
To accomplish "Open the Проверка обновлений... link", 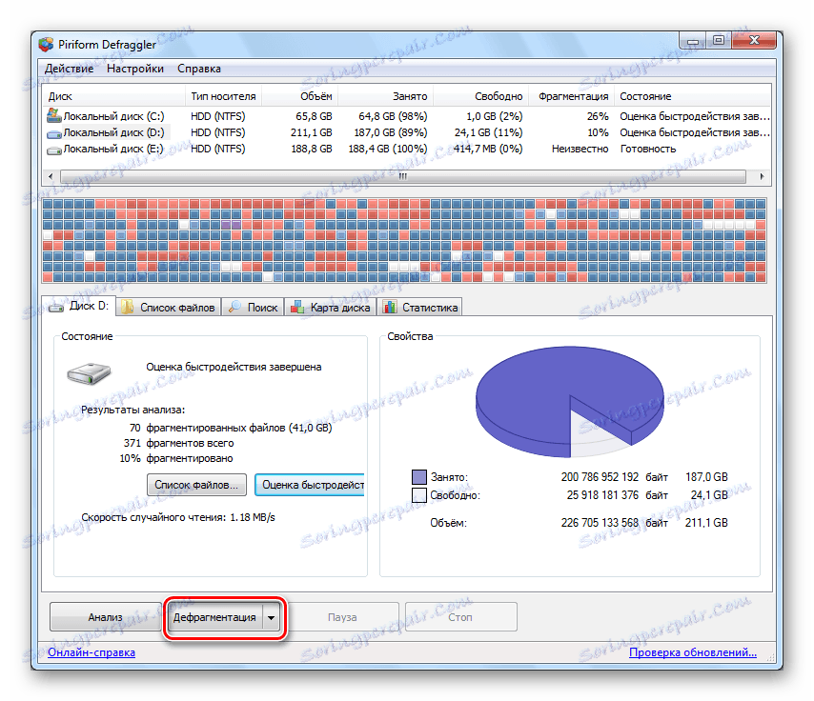I will 693,652.
